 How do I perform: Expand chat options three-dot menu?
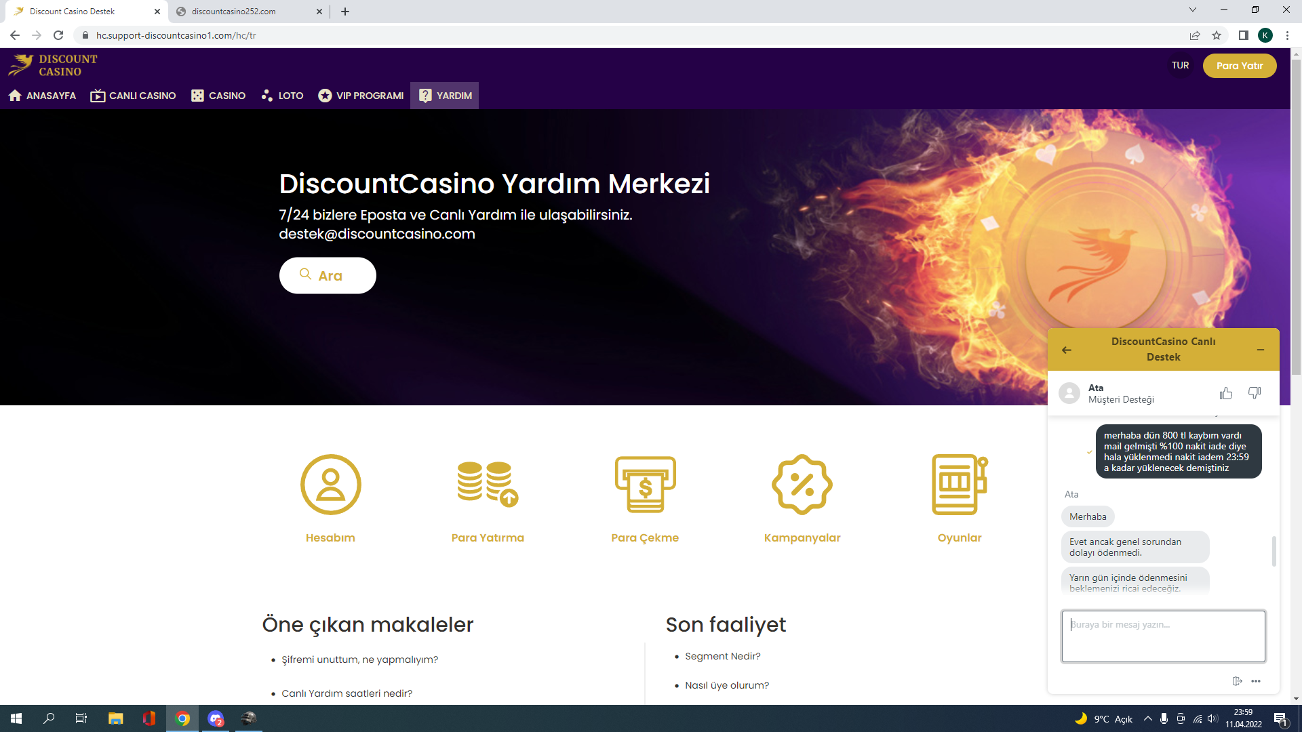click(1256, 681)
